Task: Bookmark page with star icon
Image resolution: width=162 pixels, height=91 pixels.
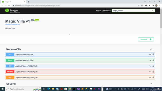Action: (x=142, y=6)
